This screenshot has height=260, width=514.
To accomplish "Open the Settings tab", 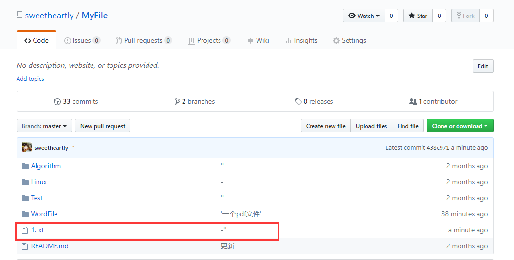I will click(x=349, y=40).
